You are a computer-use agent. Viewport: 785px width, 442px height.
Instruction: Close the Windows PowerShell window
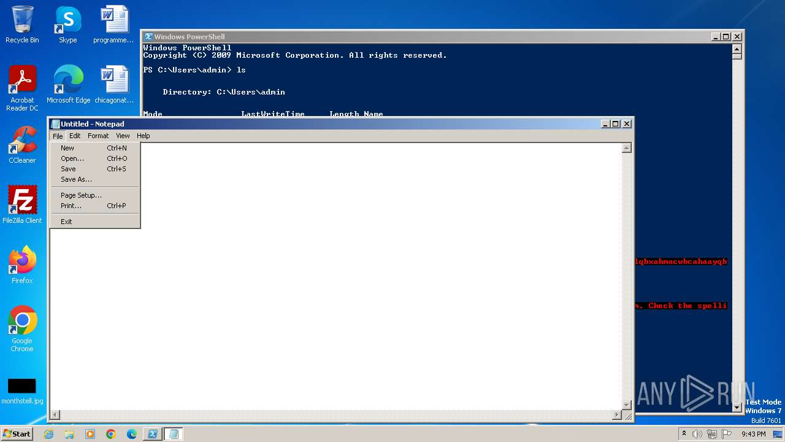(737, 37)
